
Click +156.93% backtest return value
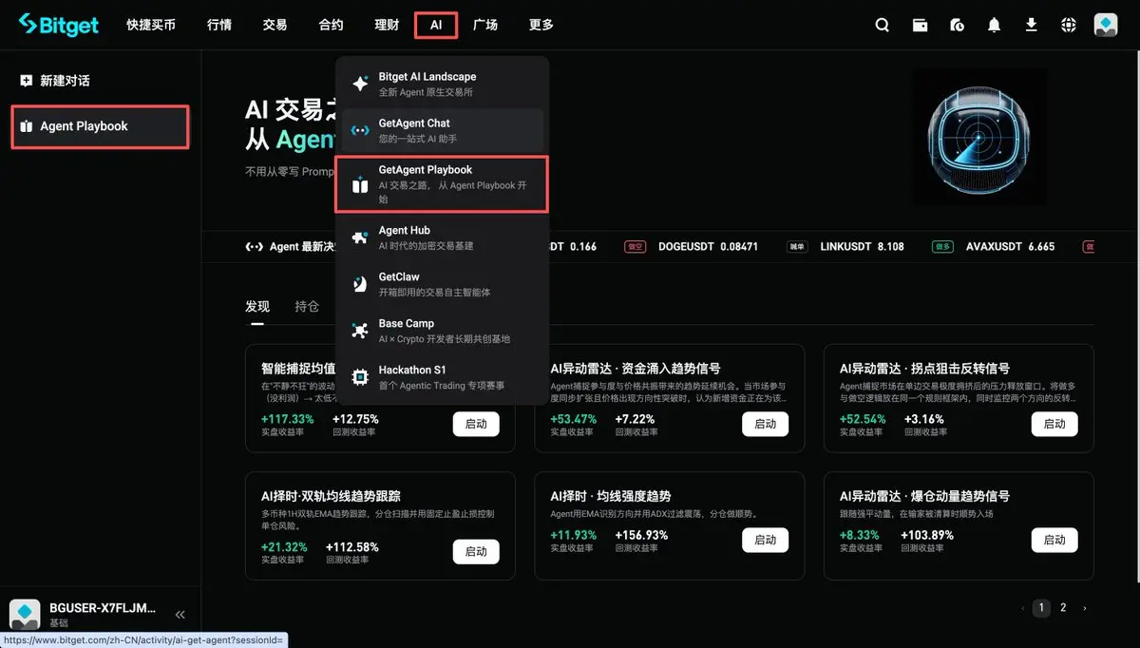641,535
